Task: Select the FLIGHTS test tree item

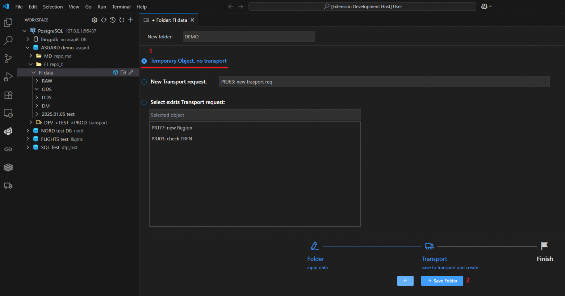Action: point(78,139)
